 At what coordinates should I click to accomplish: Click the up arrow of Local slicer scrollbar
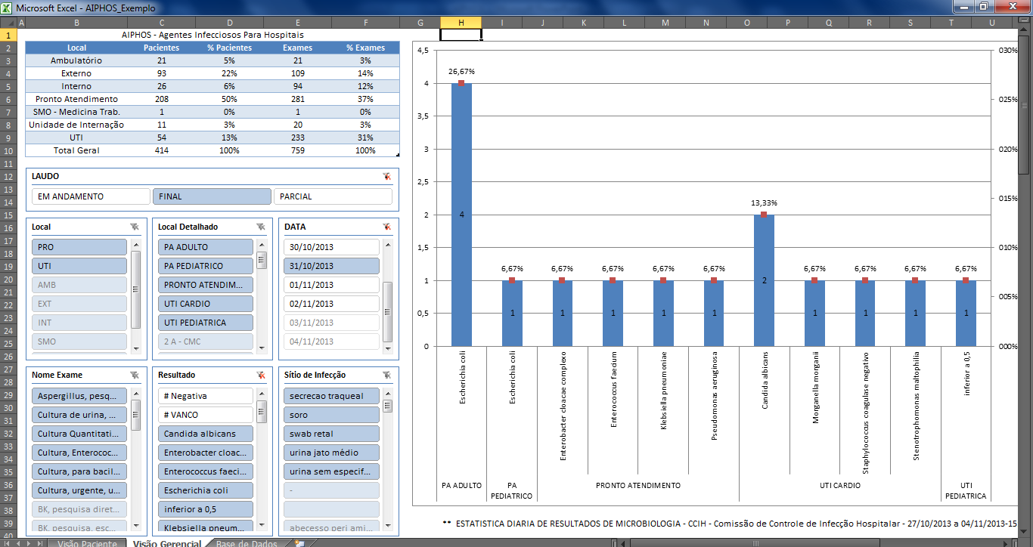point(136,245)
